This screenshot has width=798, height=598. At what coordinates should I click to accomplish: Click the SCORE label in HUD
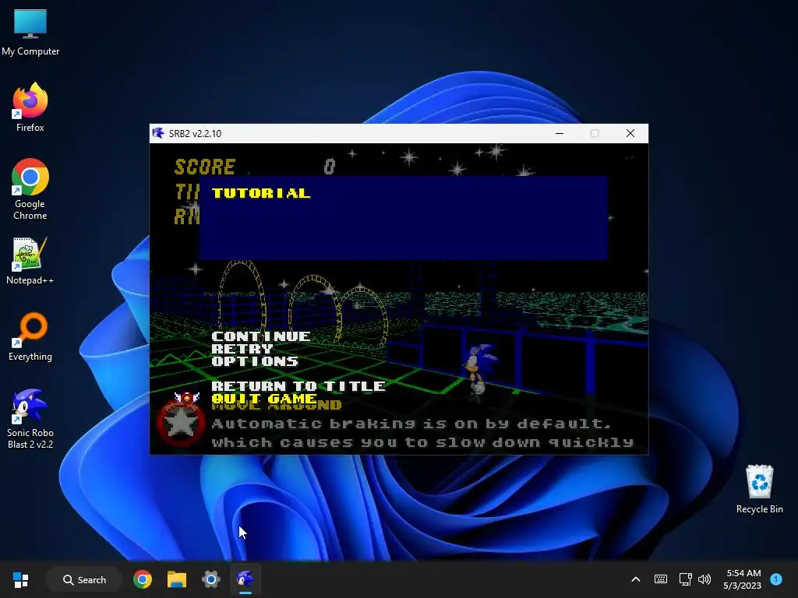click(x=205, y=167)
